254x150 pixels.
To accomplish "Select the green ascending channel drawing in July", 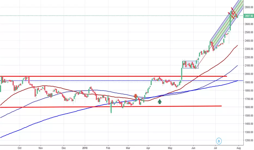I will click(x=227, y=24).
